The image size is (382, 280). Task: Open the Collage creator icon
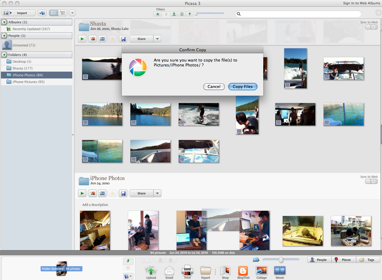[x=261, y=271]
